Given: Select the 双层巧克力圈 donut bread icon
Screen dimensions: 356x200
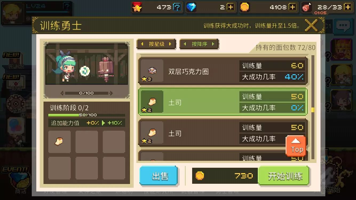Looking at the screenshot, I should click(152, 71).
